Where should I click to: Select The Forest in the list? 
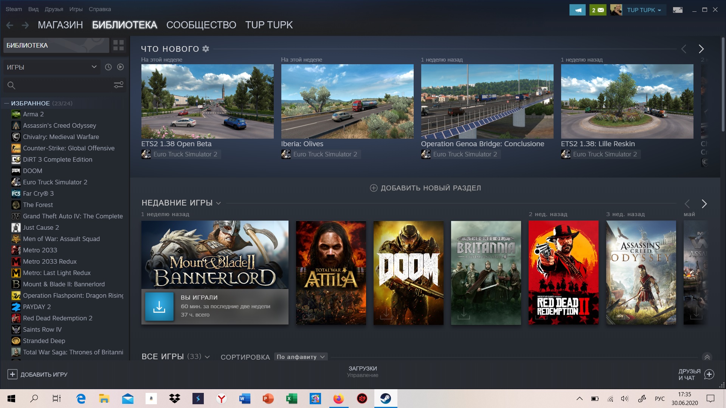coord(38,205)
